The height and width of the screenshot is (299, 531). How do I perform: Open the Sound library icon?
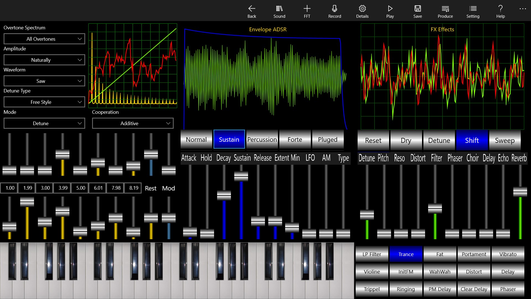click(x=279, y=9)
